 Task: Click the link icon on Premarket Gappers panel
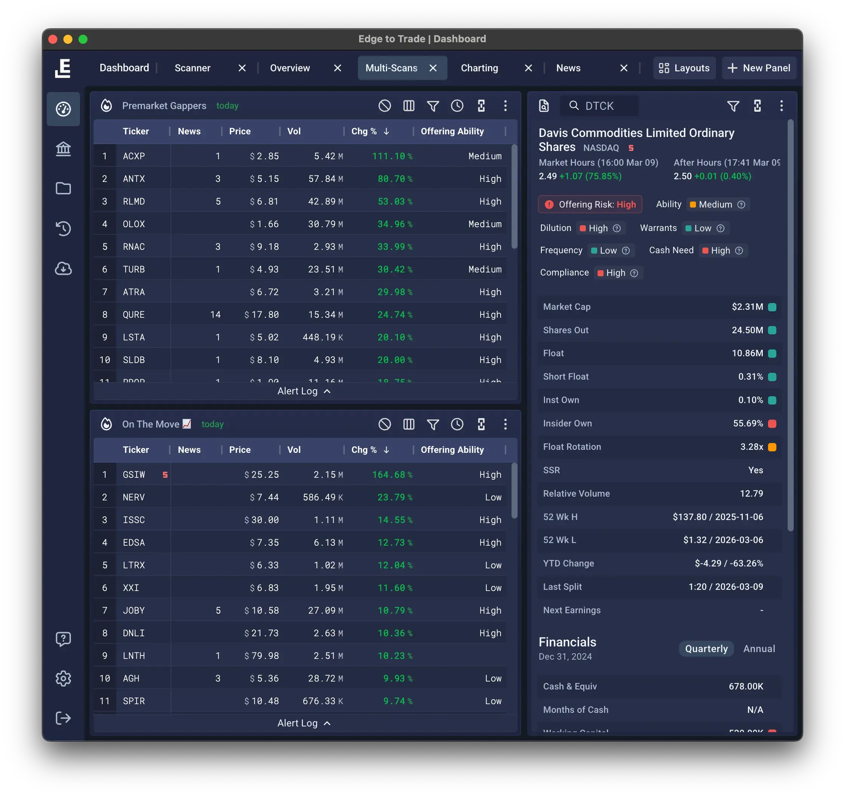click(481, 105)
